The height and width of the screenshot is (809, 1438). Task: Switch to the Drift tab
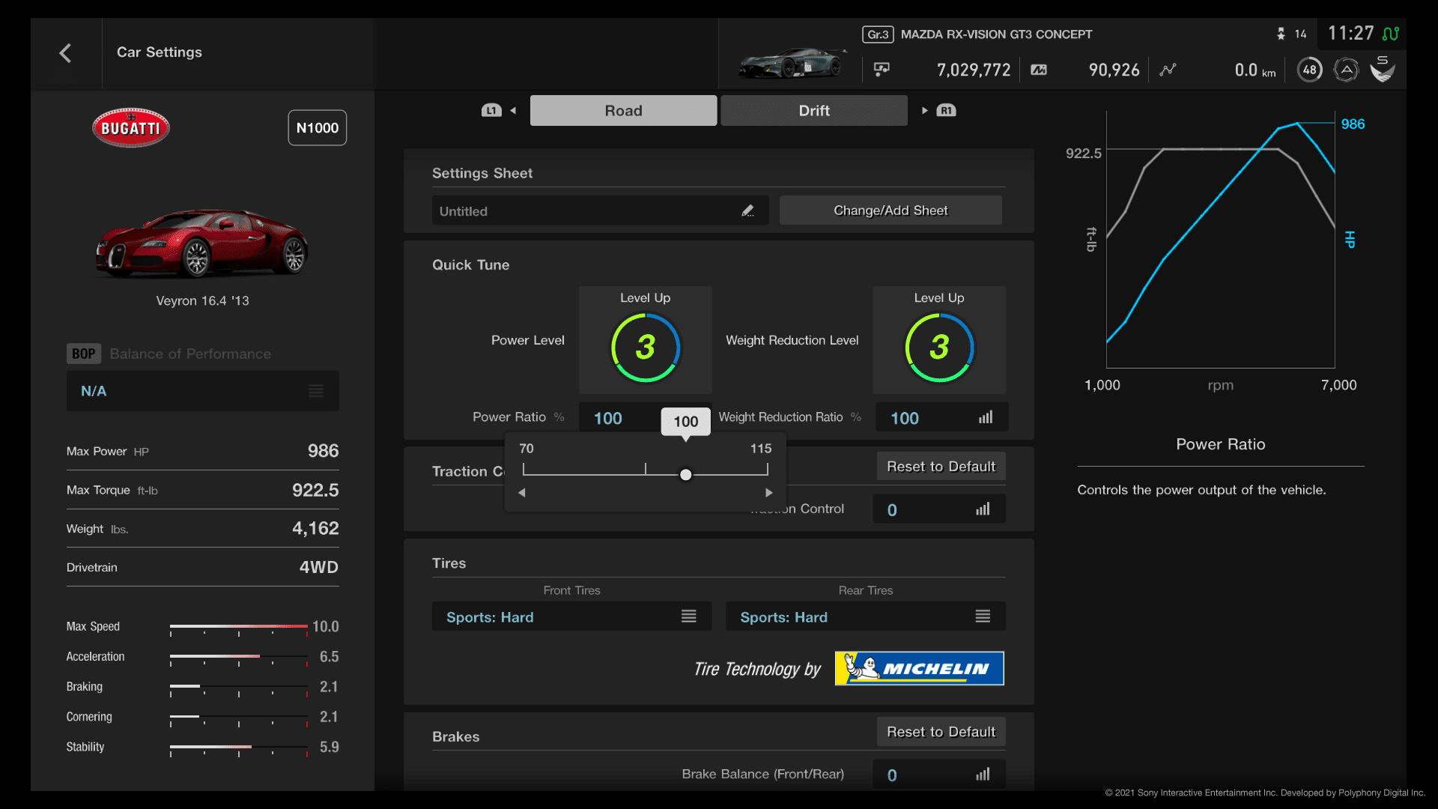click(814, 111)
